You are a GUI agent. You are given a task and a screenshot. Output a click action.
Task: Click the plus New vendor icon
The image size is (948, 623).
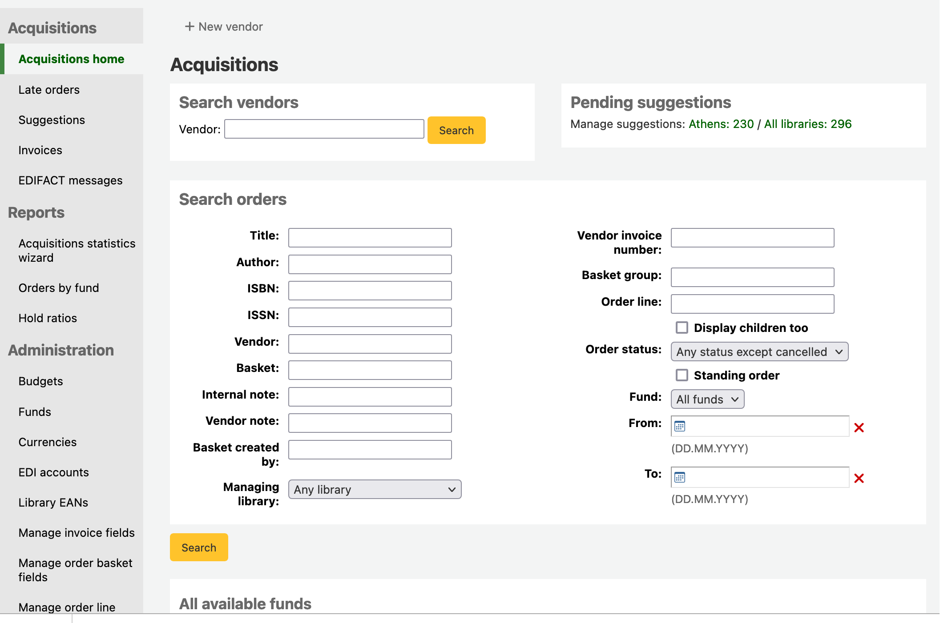190,27
